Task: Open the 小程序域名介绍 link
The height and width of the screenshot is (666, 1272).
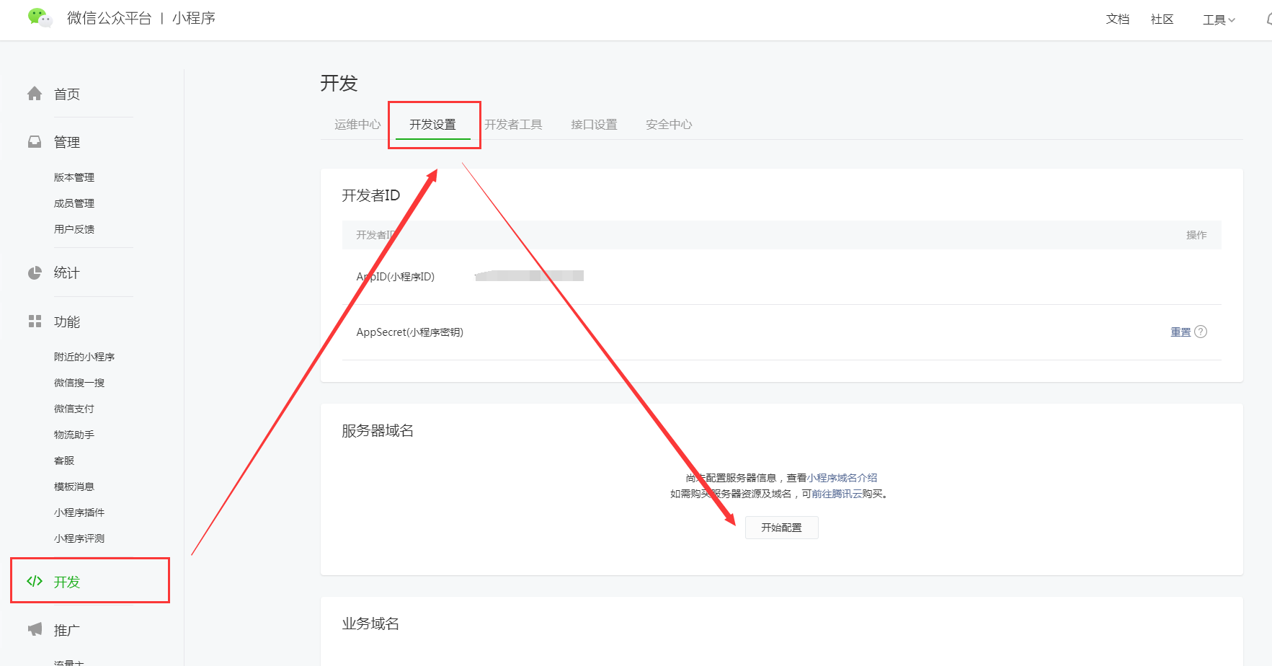Action: pyautogui.click(x=842, y=478)
